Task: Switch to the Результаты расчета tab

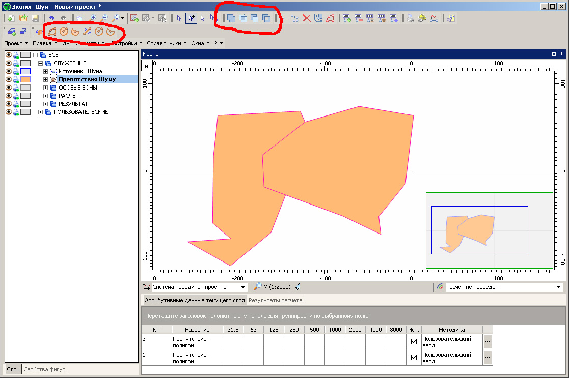Action: click(x=275, y=300)
